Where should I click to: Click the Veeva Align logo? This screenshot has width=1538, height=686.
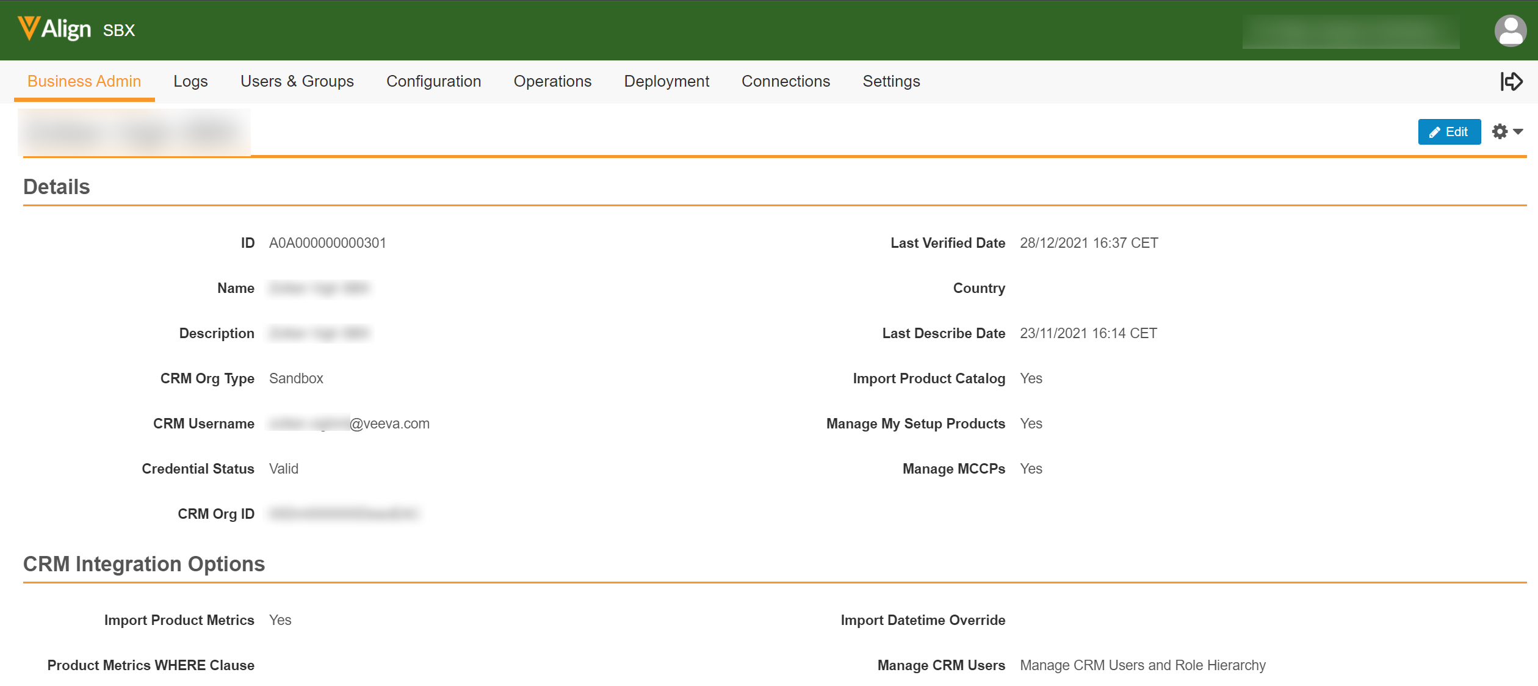[x=54, y=29]
